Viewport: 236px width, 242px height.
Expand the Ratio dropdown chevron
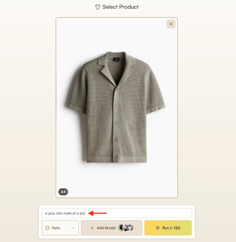click(73, 228)
